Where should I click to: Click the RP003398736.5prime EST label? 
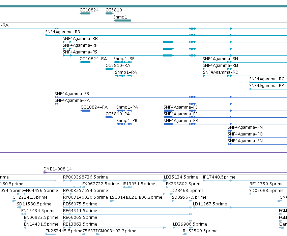[85, 177]
